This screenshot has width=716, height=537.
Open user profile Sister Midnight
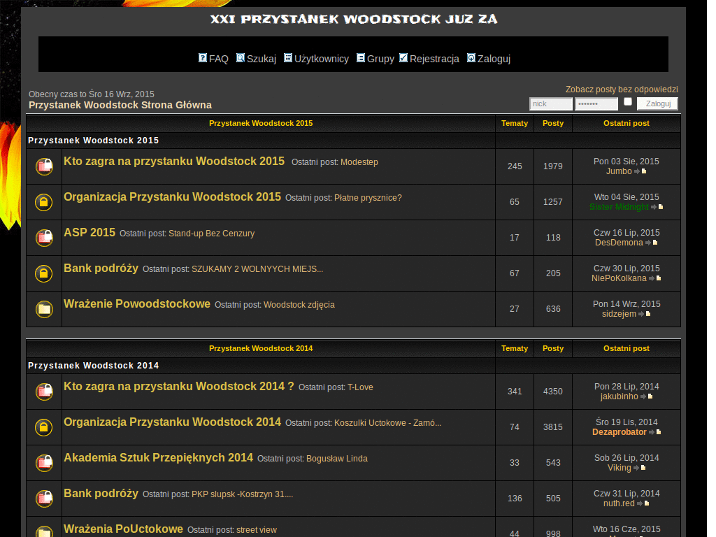point(619,207)
